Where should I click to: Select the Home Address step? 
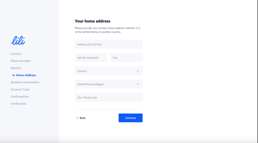tap(25, 75)
